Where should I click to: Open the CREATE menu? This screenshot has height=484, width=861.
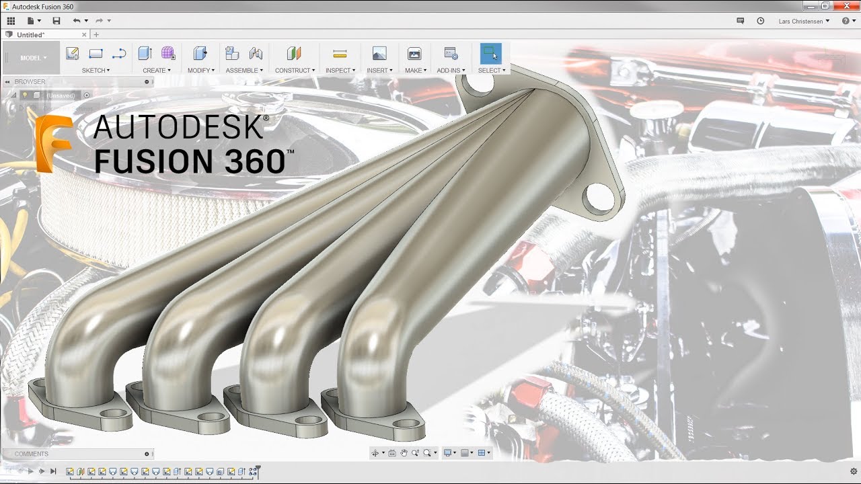[157, 70]
